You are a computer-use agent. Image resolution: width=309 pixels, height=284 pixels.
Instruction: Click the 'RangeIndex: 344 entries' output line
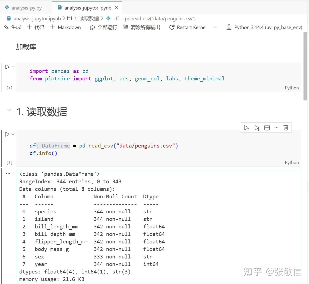pyautogui.click(x=70, y=182)
